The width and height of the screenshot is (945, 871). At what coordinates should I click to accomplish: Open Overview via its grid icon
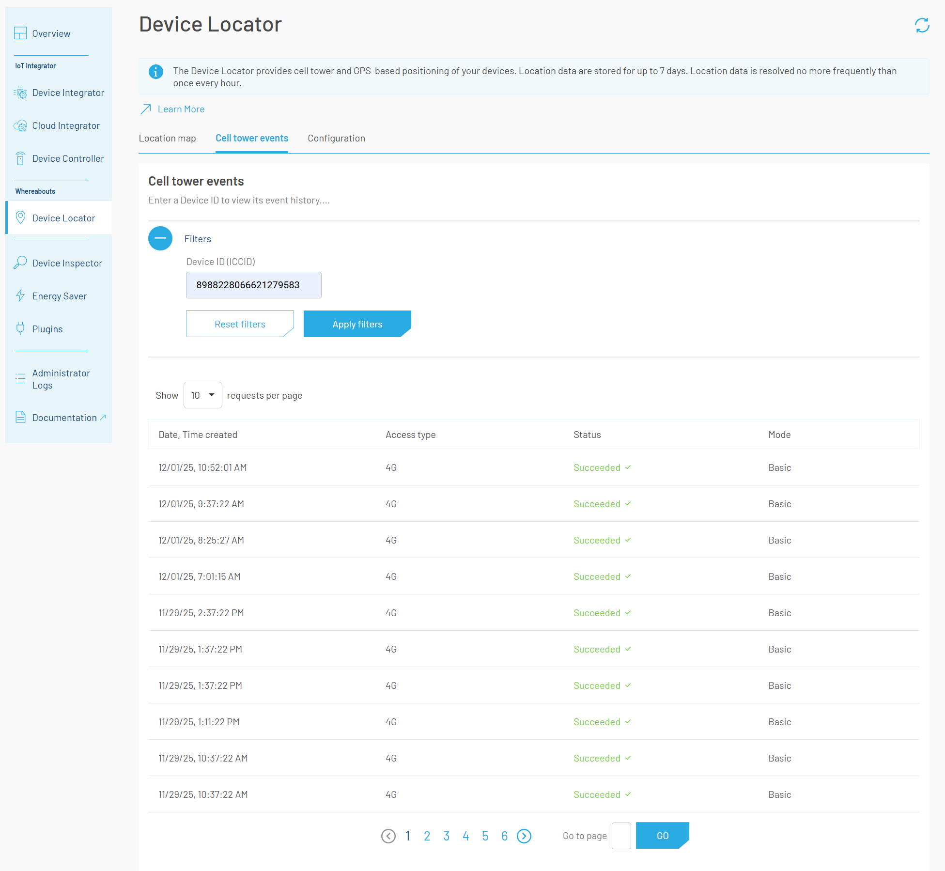click(x=20, y=33)
